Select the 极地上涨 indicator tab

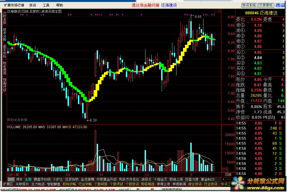tap(176, 179)
